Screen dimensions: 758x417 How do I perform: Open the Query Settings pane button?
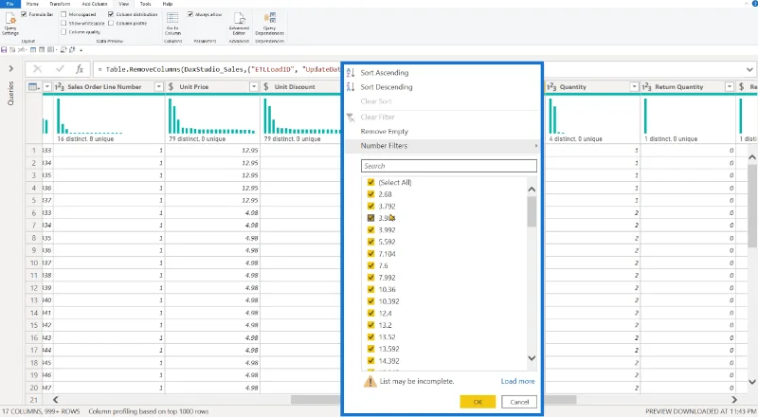(10, 24)
